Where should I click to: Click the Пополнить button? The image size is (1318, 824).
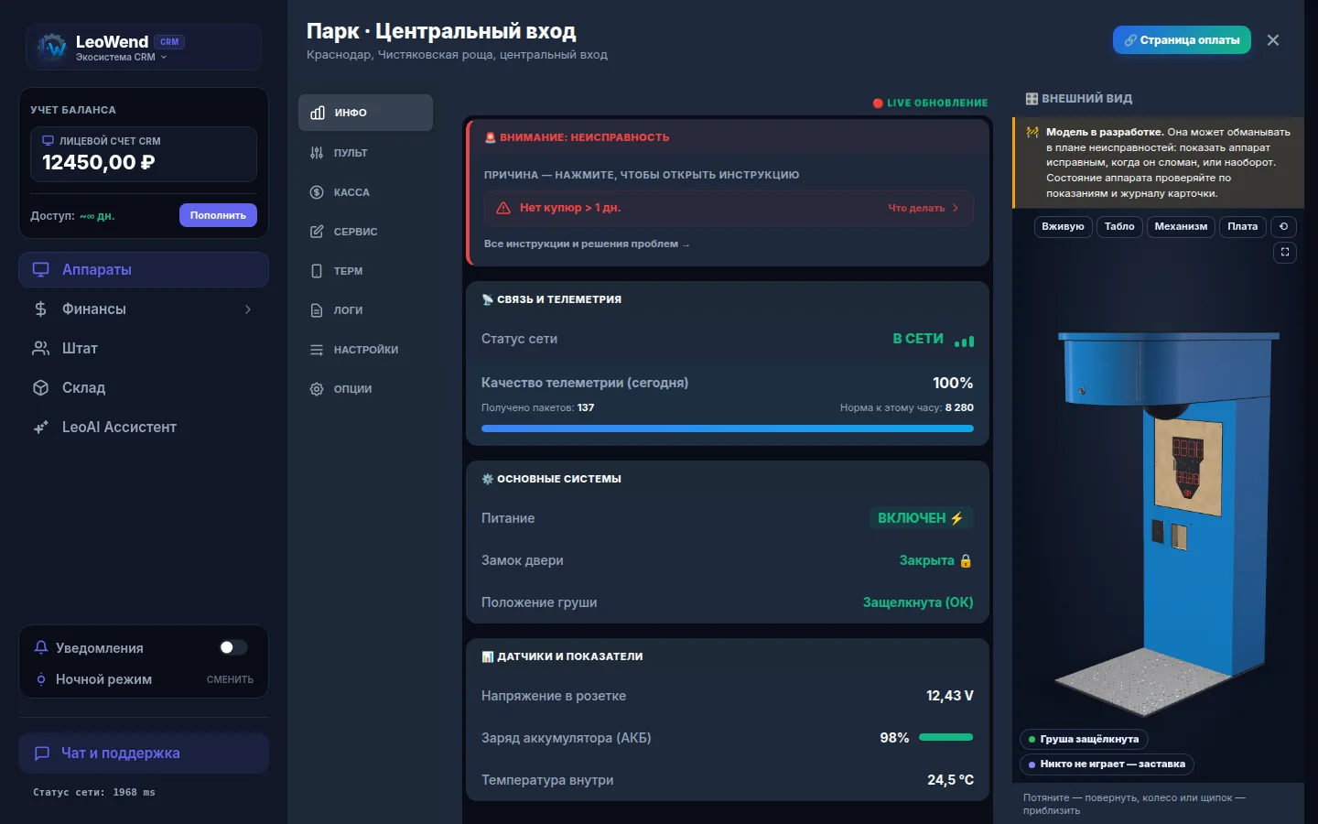pyautogui.click(x=218, y=215)
